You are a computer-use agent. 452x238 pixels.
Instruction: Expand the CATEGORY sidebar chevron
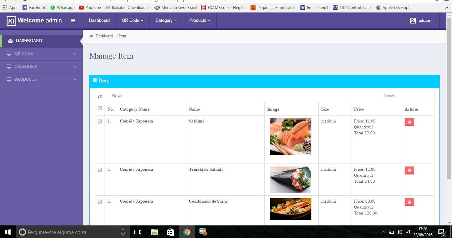[x=75, y=67]
